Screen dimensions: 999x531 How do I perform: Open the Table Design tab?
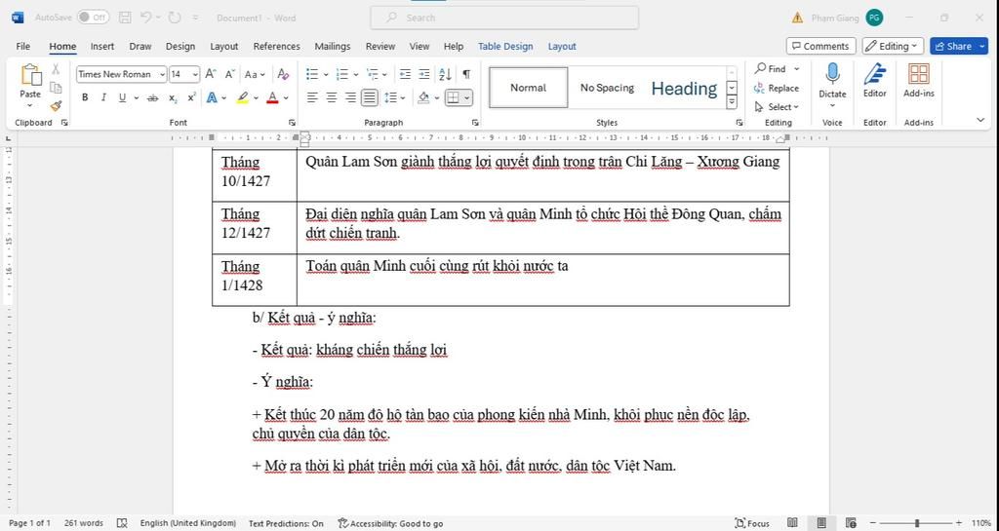(x=505, y=47)
